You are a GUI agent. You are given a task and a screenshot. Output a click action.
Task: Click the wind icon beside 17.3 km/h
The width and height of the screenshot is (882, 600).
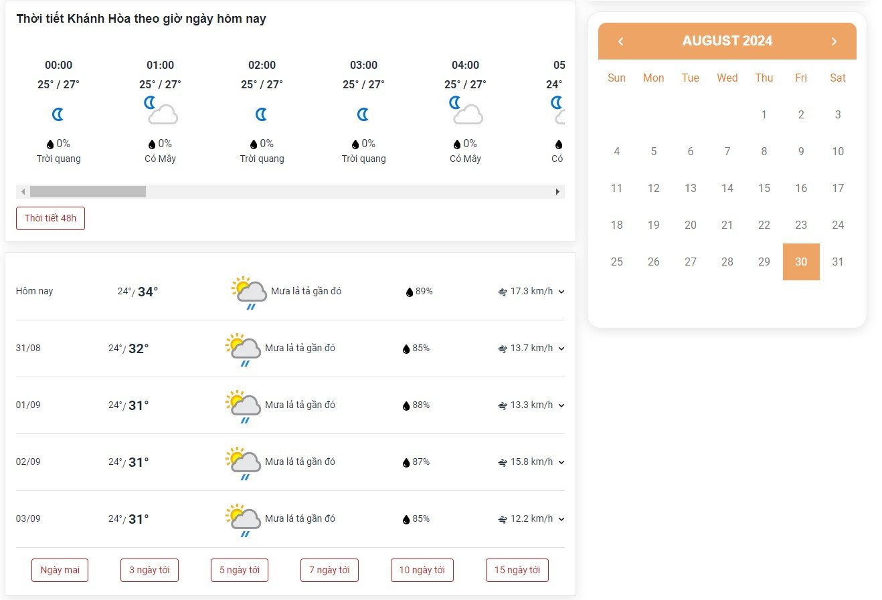[503, 292]
